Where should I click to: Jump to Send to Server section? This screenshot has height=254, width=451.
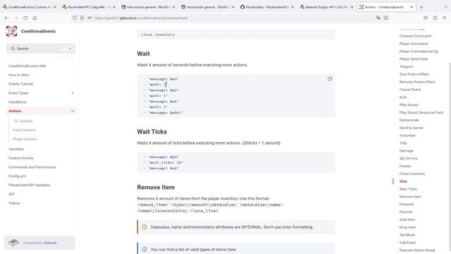coord(412,128)
